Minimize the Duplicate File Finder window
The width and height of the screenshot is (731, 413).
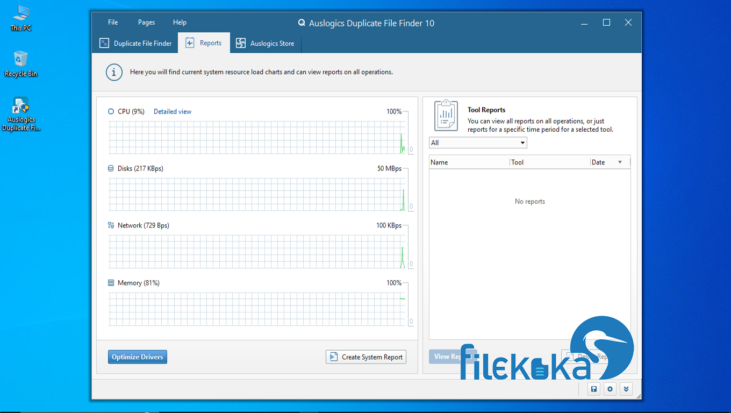[585, 23]
